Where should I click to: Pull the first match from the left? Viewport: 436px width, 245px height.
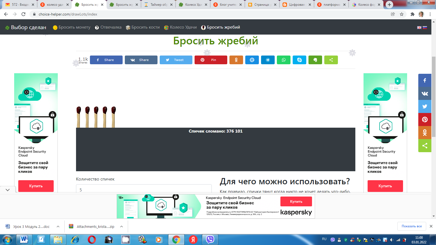79,117
